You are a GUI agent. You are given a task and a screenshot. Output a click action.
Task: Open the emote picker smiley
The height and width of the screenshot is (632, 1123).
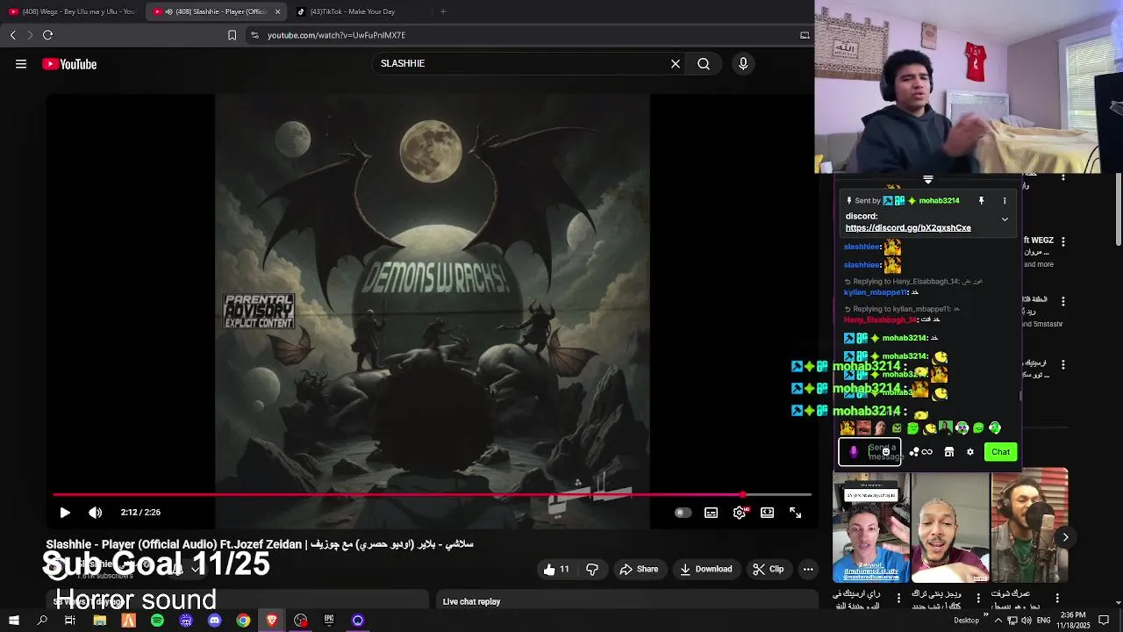click(x=886, y=452)
